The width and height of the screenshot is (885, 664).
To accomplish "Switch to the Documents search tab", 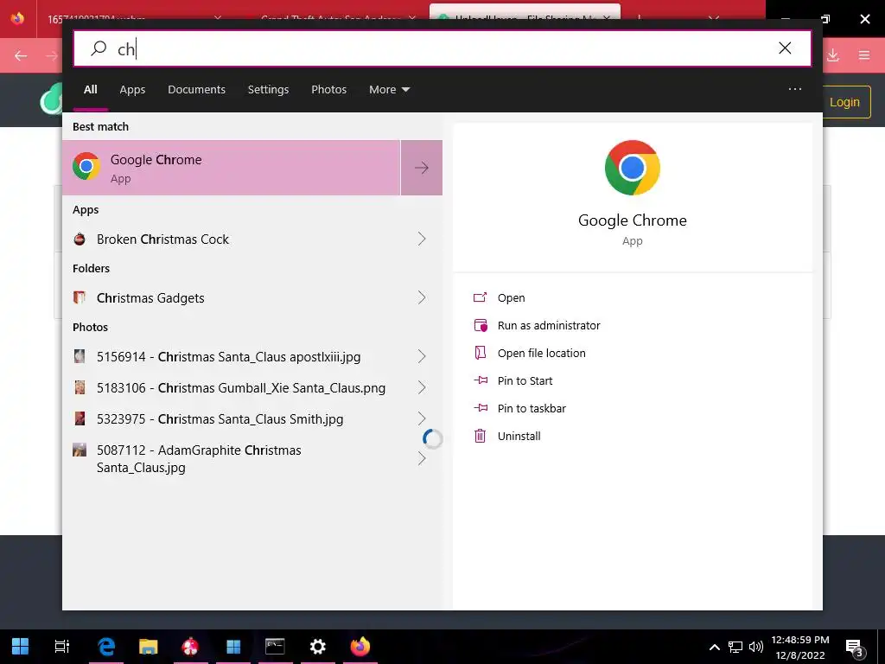I will point(196,89).
